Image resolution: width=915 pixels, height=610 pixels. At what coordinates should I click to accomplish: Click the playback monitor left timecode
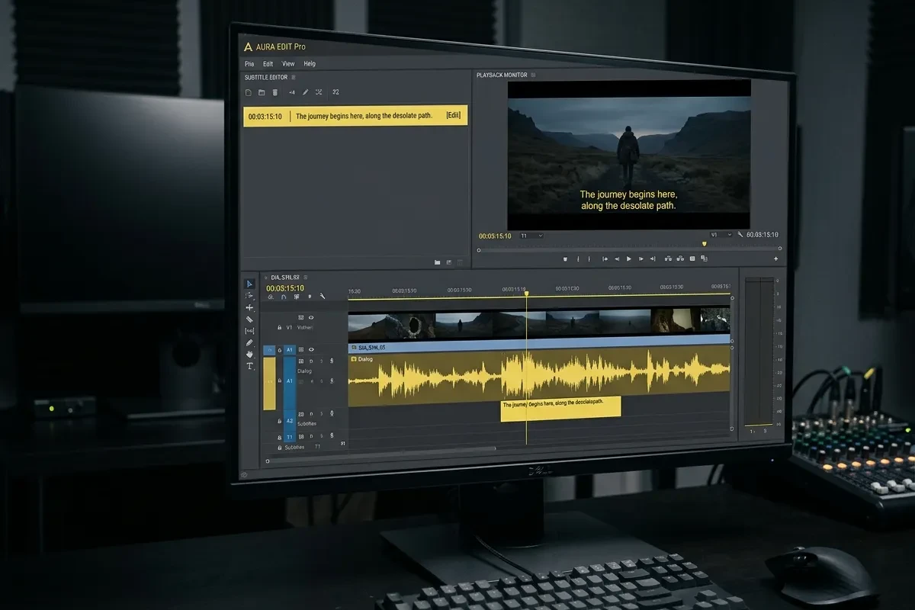coord(495,236)
